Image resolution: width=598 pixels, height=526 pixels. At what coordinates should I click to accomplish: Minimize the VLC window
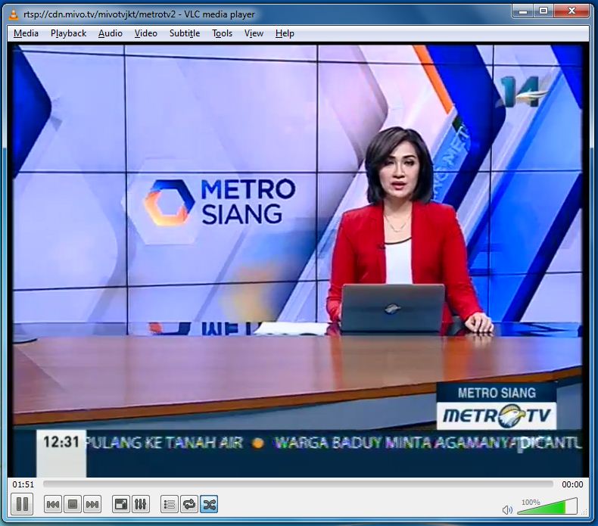point(523,11)
